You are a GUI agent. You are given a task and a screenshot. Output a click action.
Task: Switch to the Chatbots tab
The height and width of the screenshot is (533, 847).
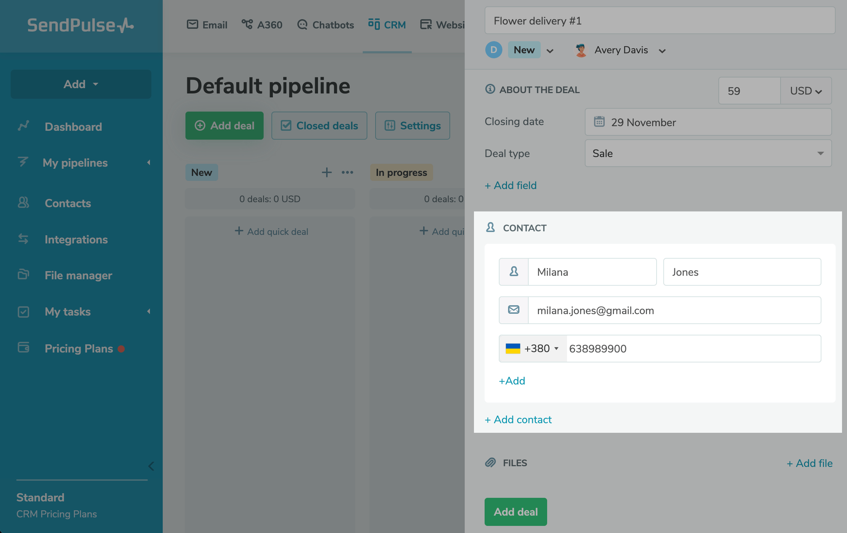click(x=325, y=25)
